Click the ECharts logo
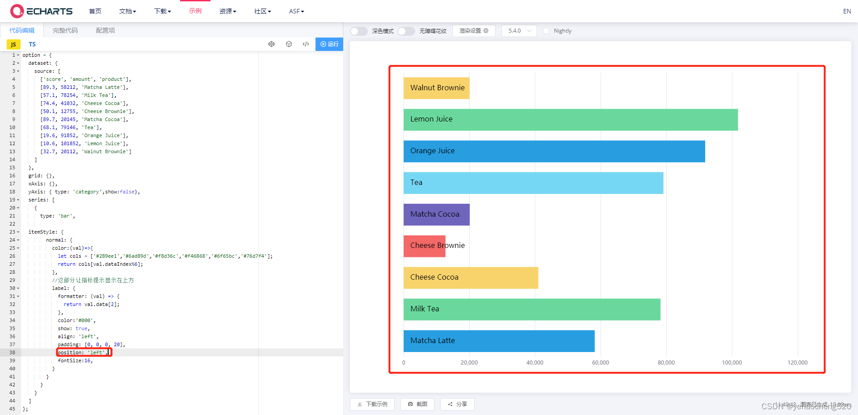The height and width of the screenshot is (415, 858). (x=42, y=11)
